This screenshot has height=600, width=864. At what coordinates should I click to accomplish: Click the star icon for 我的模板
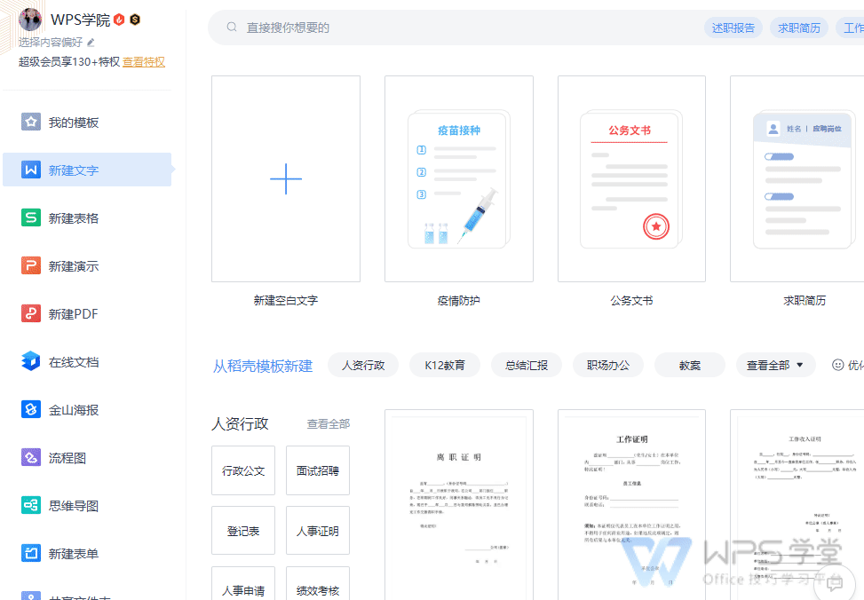tap(31, 122)
